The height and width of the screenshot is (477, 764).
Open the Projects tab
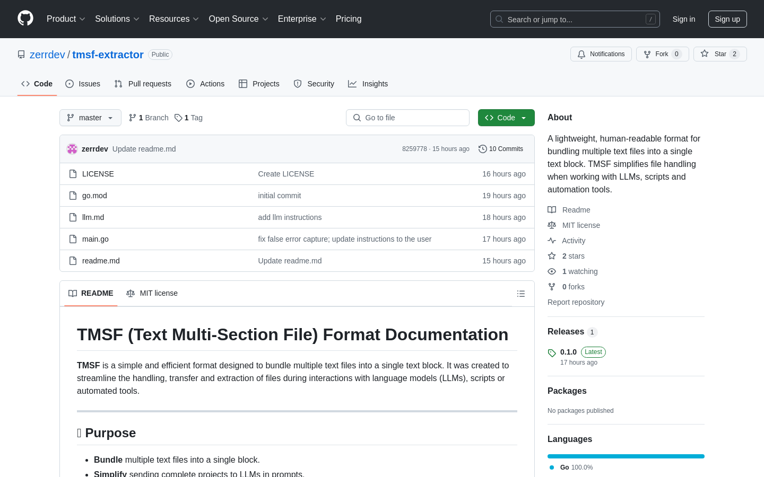pyautogui.click(x=259, y=84)
